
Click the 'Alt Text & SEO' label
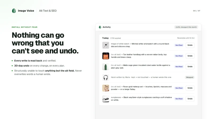tap(48, 11)
